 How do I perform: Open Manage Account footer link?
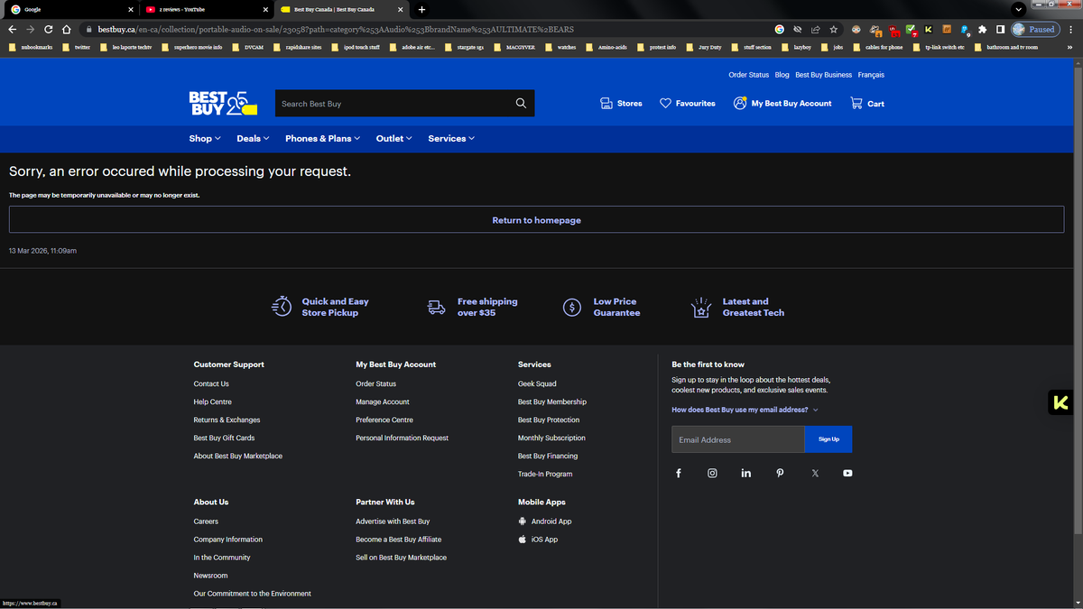383,401
